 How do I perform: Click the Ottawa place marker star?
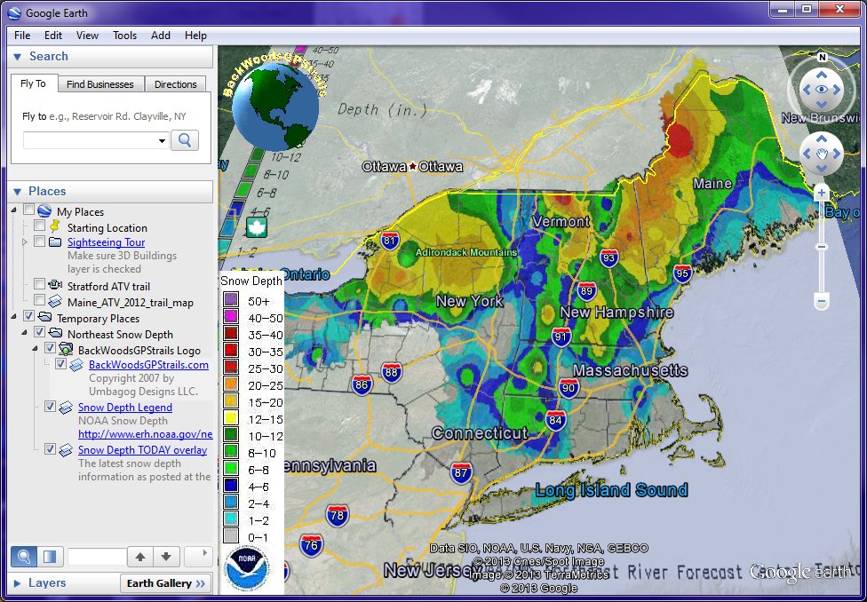tap(412, 166)
